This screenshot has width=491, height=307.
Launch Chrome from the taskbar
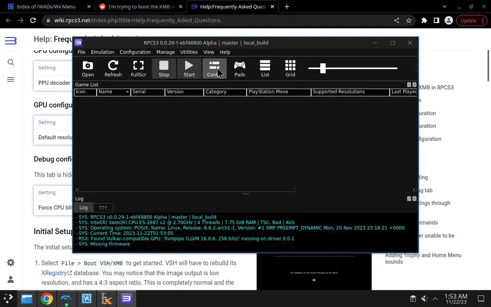tap(47, 299)
